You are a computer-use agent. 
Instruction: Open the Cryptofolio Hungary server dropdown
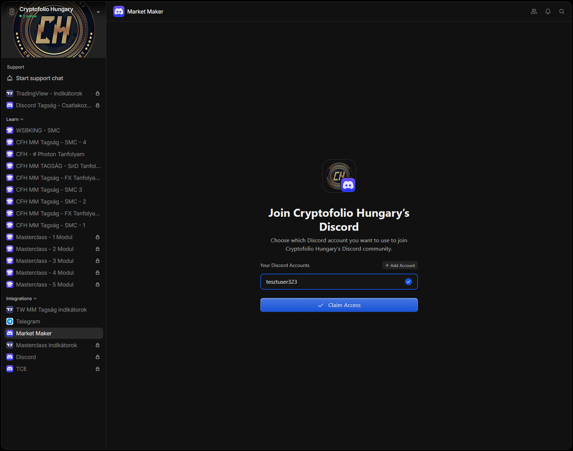pyautogui.click(x=98, y=12)
